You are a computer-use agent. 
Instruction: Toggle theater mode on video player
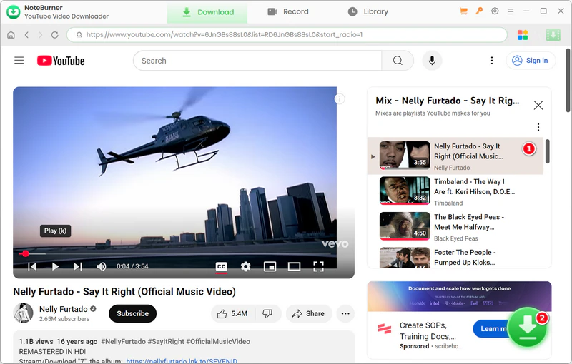(294, 266)
